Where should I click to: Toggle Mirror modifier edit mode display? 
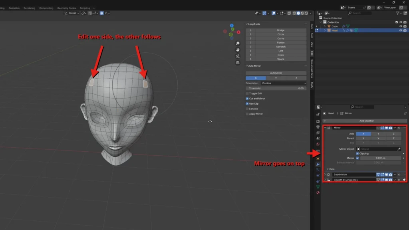tap(382, 128)
